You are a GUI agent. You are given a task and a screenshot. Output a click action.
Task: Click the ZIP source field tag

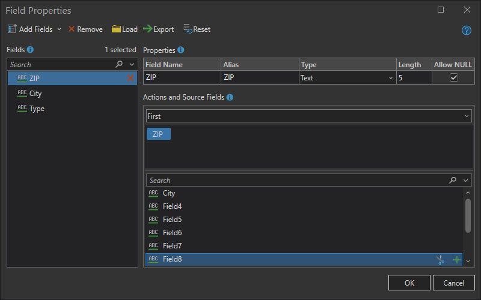(159, 134)
